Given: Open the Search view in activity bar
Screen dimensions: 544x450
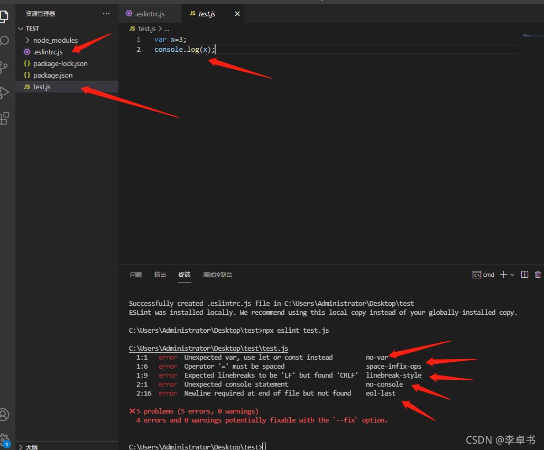Looking at the screenshot, I should click(x=4, y=41).
